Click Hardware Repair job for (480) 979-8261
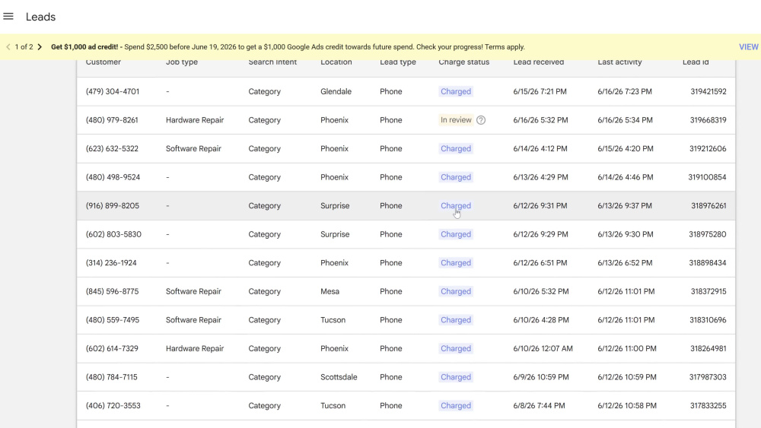The width and height of the screenshot is (761, 428). (x=195, y=120)
